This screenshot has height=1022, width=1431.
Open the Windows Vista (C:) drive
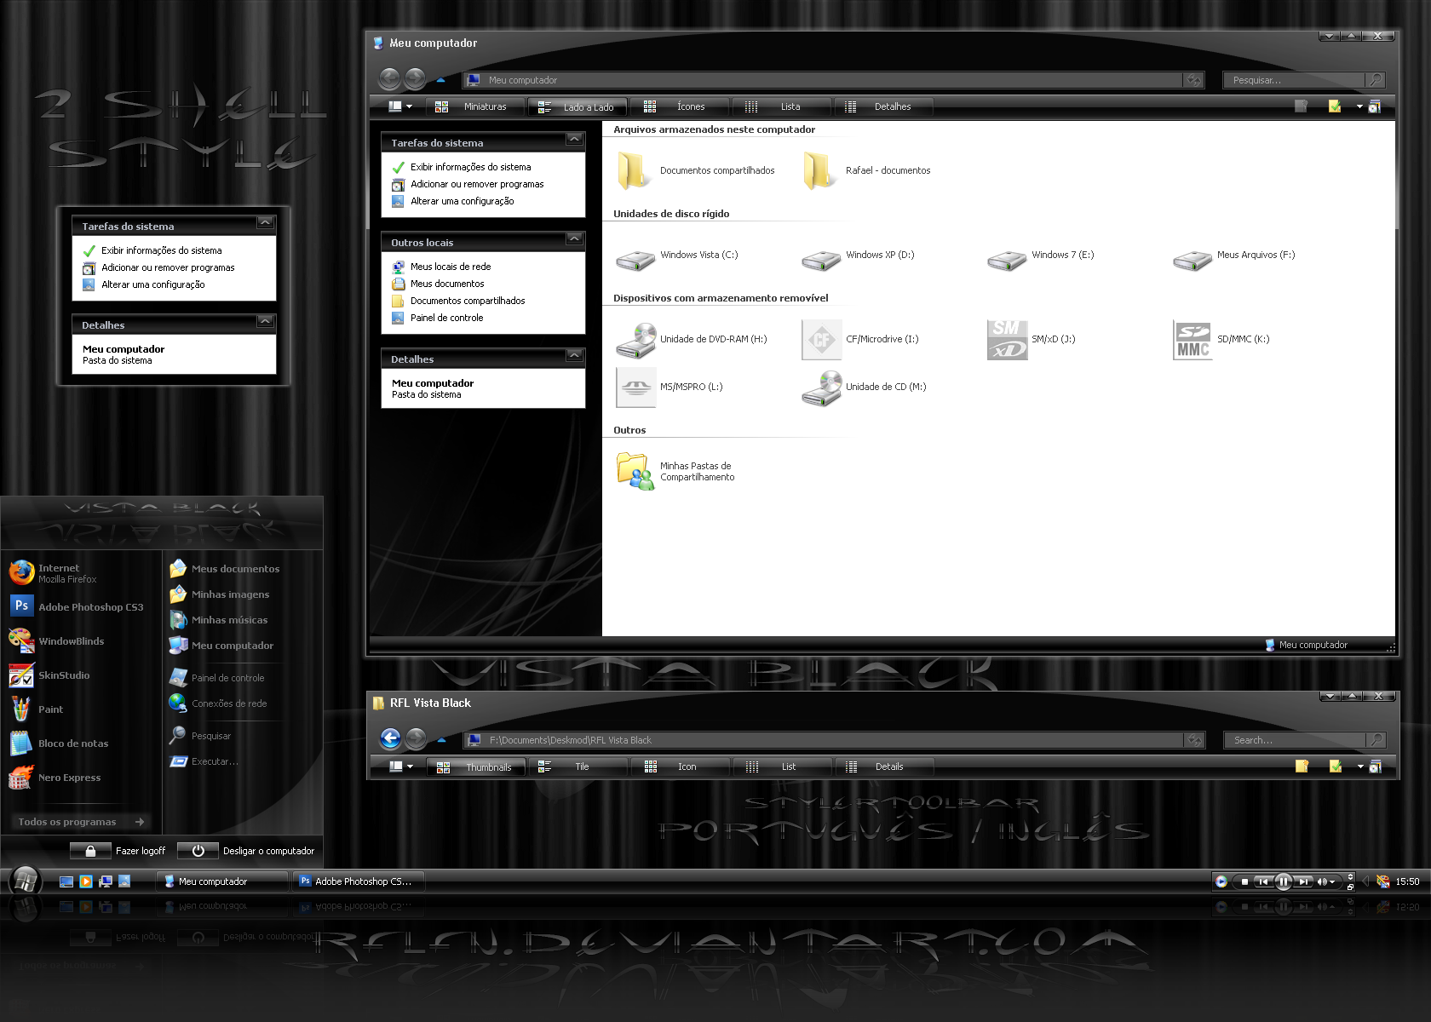677,259
